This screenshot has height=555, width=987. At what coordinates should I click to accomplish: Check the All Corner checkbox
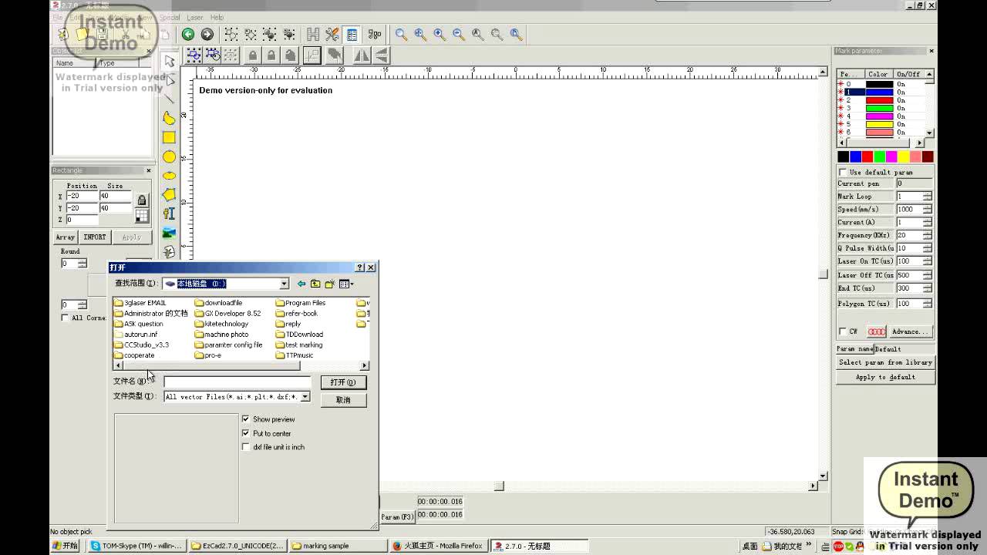coord(66,318)
